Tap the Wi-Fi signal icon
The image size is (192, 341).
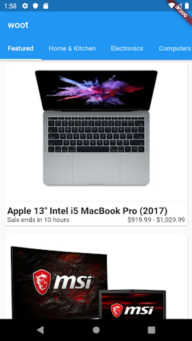[172, 5]
